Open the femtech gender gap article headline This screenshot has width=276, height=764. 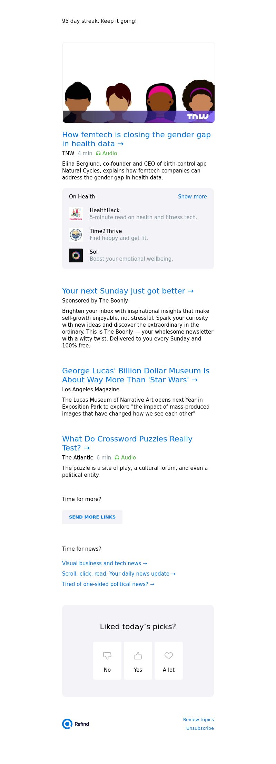point(136,139)
